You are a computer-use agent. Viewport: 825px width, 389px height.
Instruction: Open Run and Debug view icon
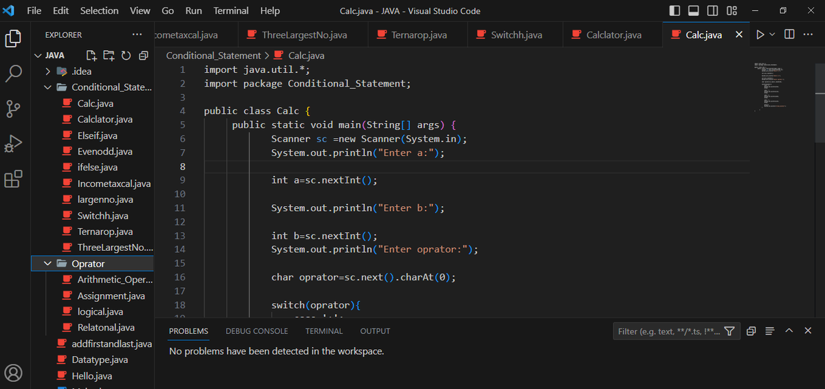[14, 144]
